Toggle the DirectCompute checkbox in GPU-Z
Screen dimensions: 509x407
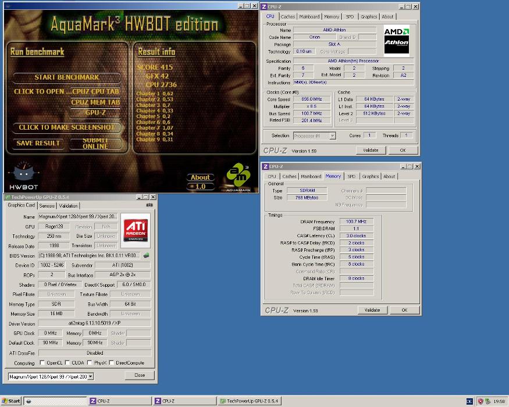(x=111, y=363)
